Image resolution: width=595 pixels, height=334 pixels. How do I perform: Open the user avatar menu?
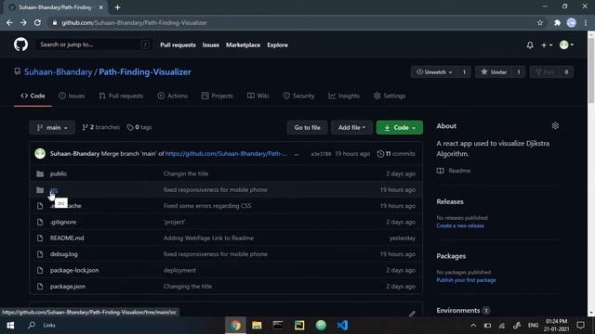click(x=566, y=45)
